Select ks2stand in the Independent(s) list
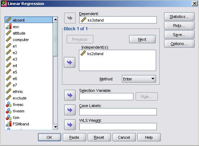The height and width of the screenshot is (146, 199). pyautogui.click(x=118, y=54)
